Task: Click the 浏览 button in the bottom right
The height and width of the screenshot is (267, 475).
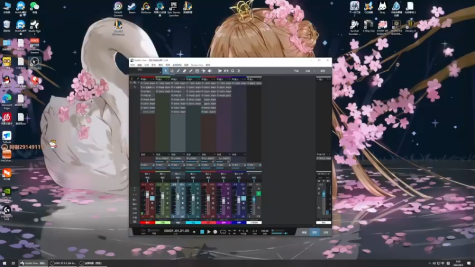Action: click(x=325, y=233)
